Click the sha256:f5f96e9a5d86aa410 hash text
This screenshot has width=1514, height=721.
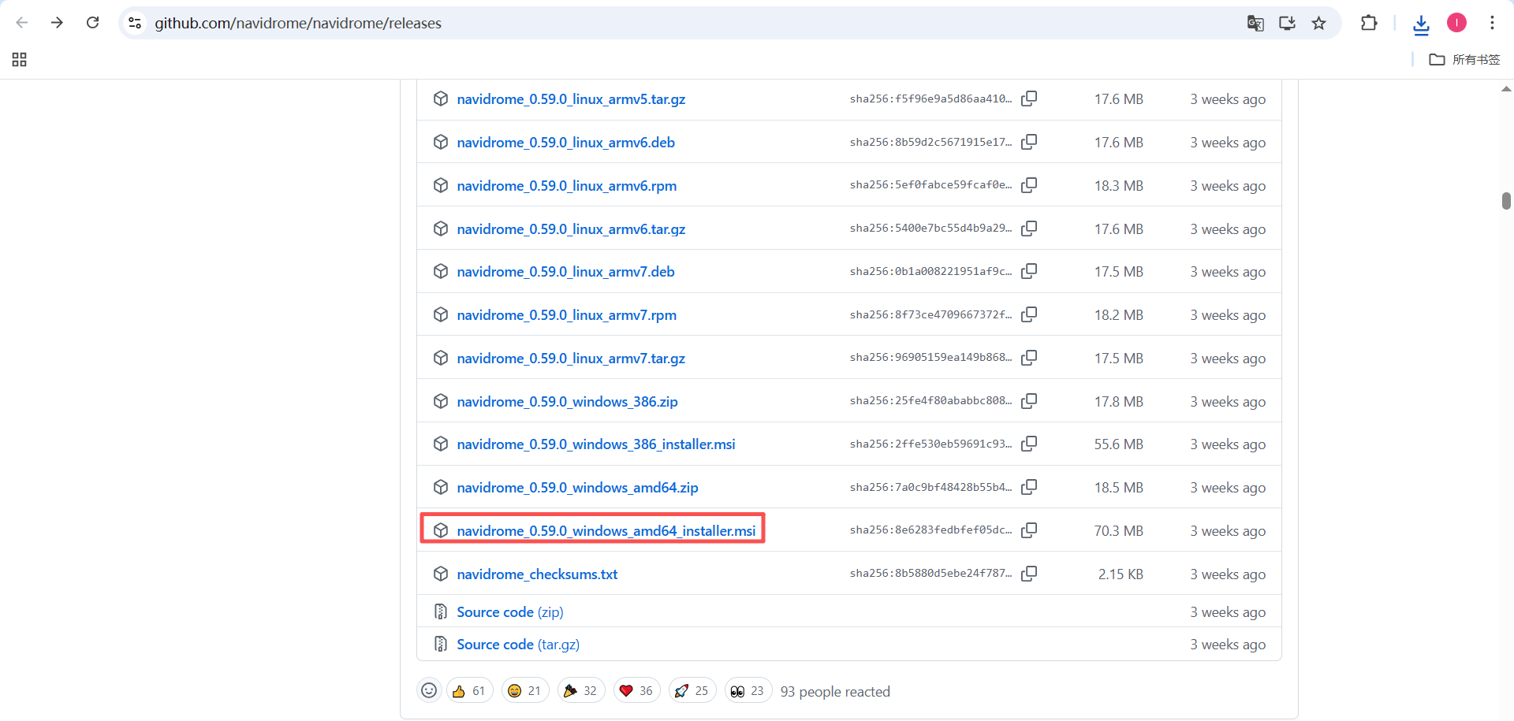(x=930, y=99)
